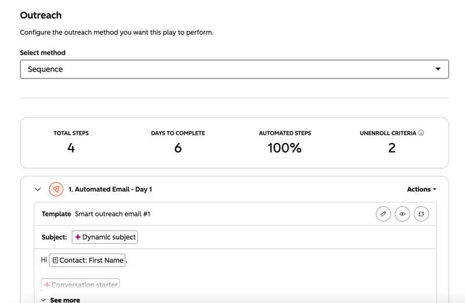Click the Unenroll Criteria value 2
This screenshot has height=303, width=465.
click(392, 148)
